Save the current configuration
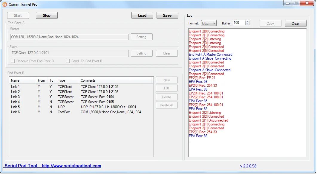 coord(167,15)
